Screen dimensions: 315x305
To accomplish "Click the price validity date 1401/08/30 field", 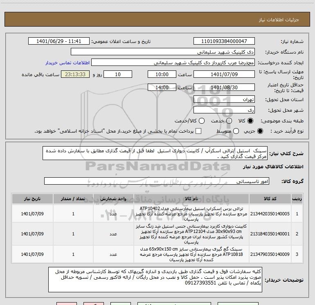I will pos(224,87).
